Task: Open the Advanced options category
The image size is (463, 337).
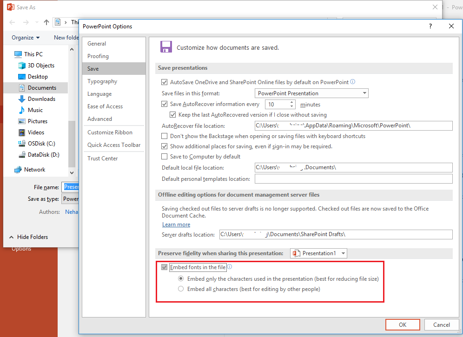Action: 114,119
